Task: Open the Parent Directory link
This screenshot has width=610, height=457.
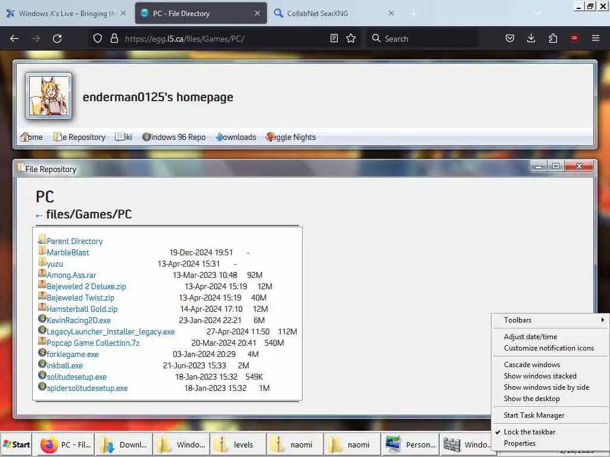Action: [74, 242]
